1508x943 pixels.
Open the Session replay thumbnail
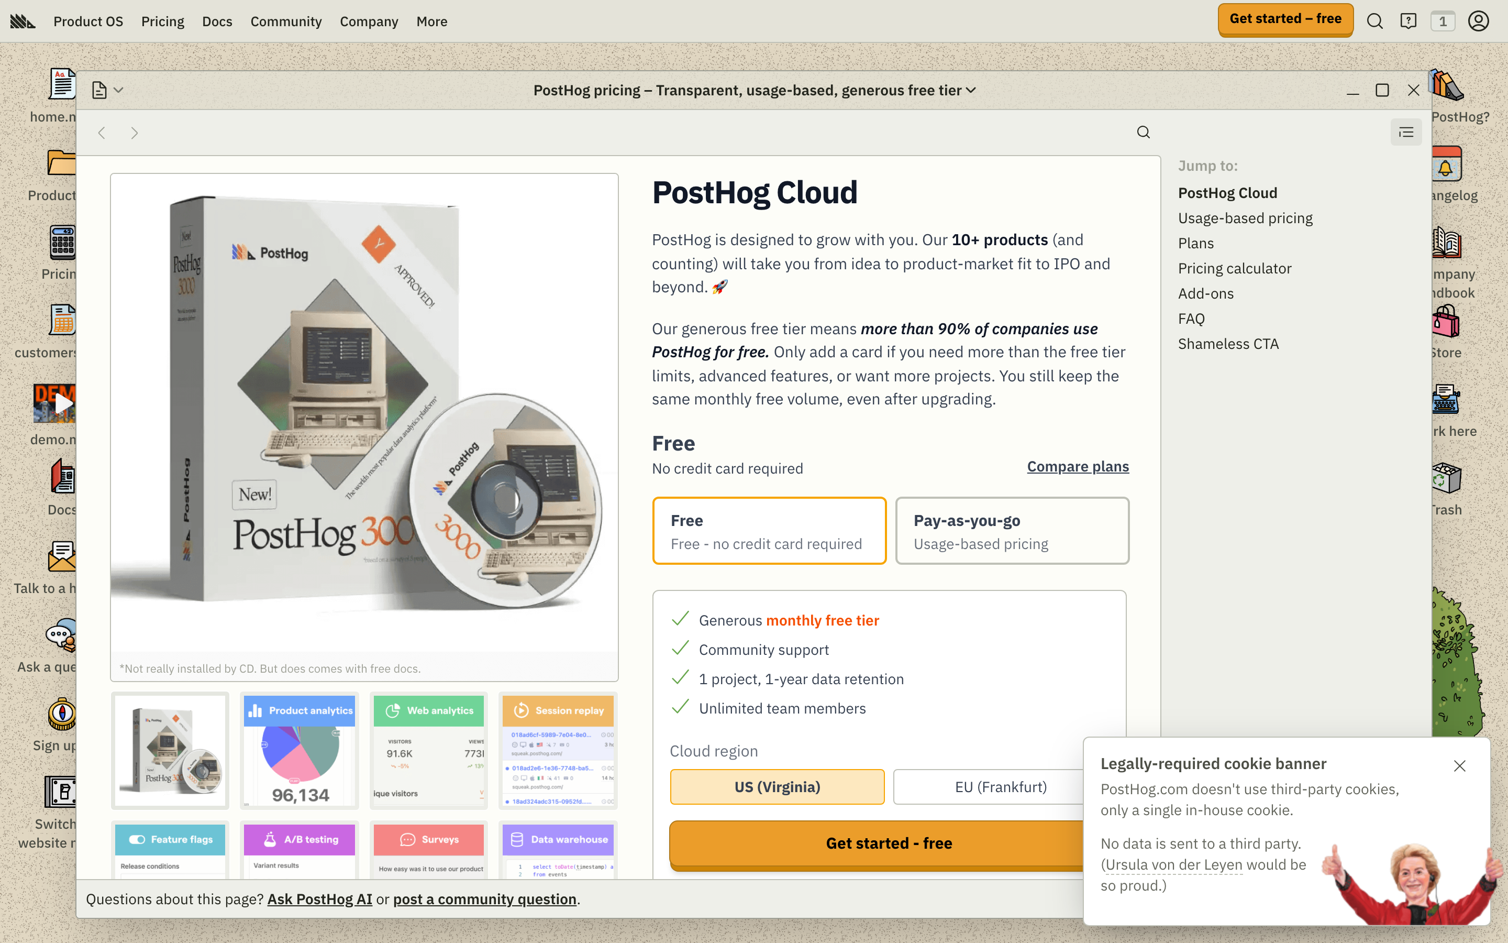click(x=558, y=750)
